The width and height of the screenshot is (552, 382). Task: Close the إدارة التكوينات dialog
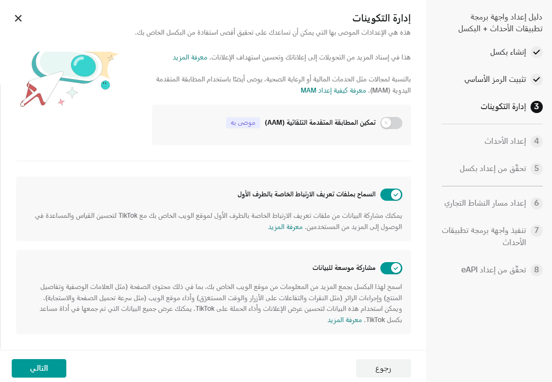[x=18, y=18]
